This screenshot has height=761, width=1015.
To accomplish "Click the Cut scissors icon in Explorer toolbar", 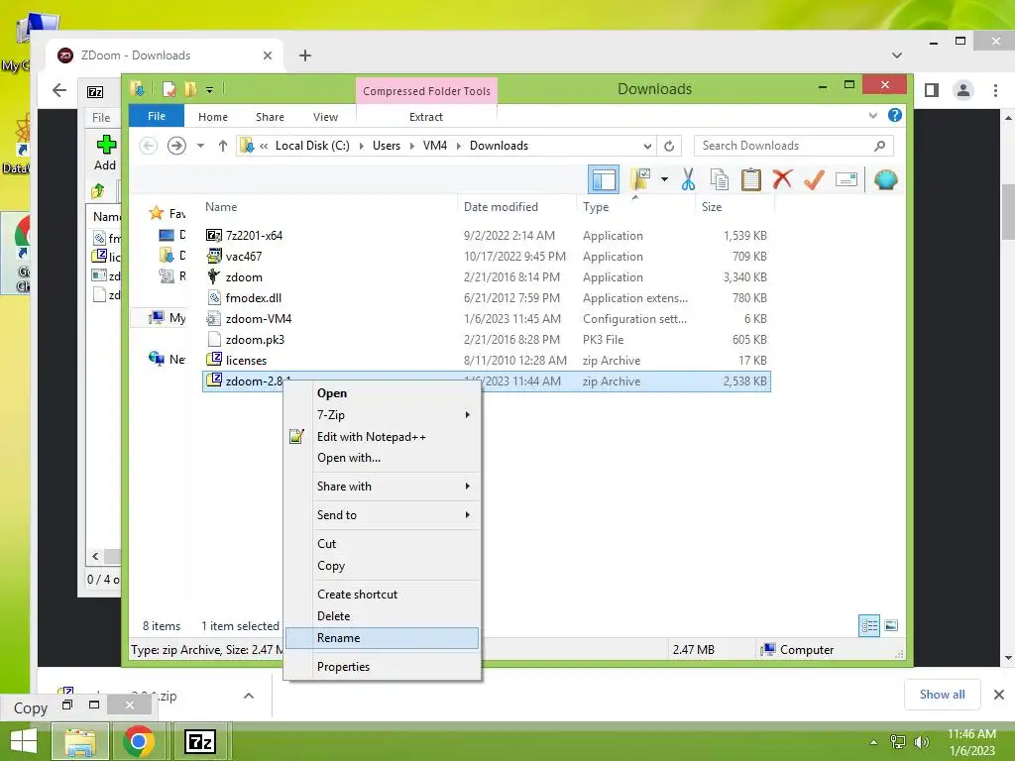I will coord(688,179).
